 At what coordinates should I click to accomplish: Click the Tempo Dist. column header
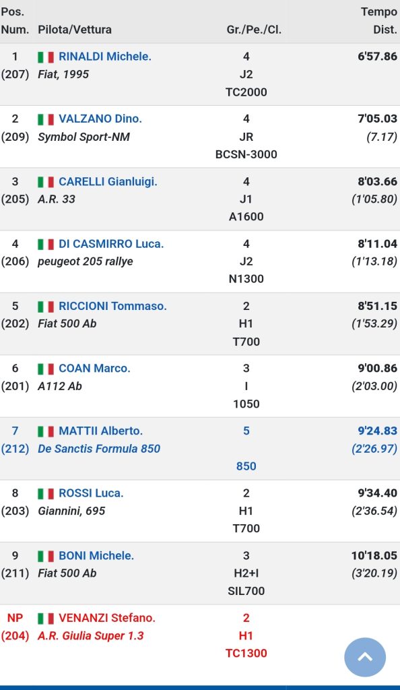coord(379,21)
